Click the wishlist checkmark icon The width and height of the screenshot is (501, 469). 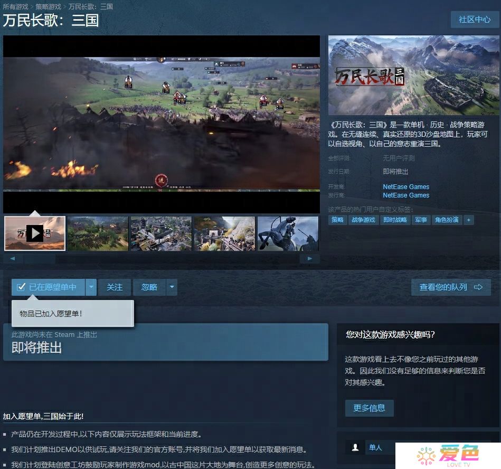coord(21,287)
